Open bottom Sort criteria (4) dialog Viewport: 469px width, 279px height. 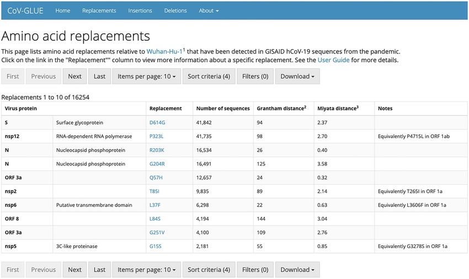pyautogui.click(x=209, y=270)
